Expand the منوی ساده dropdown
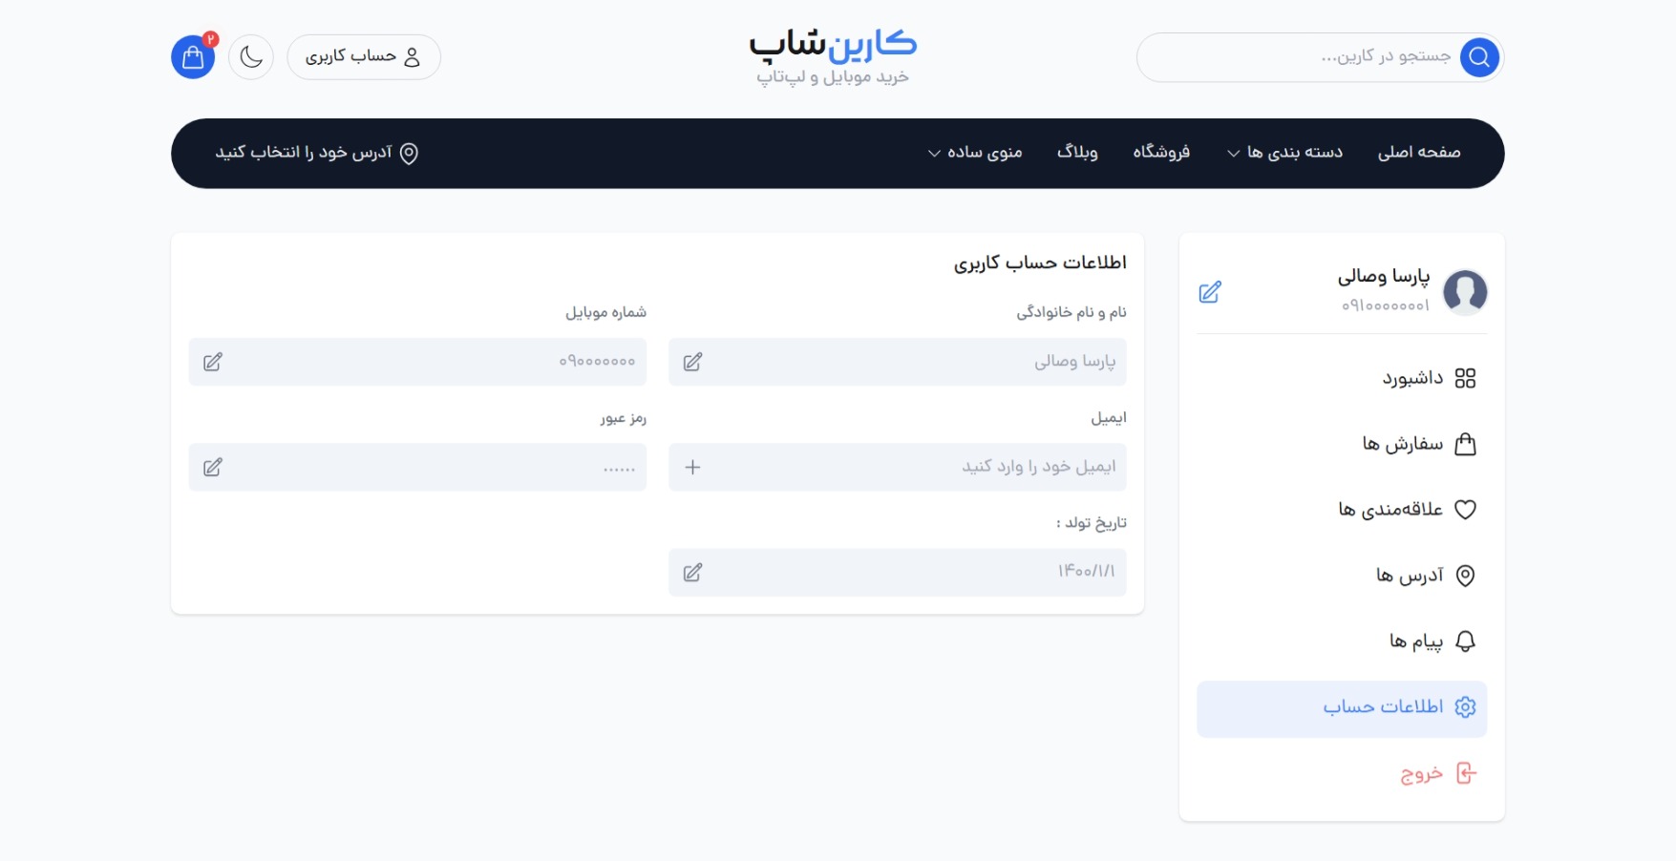The image size is (1676, 861). 975,153
